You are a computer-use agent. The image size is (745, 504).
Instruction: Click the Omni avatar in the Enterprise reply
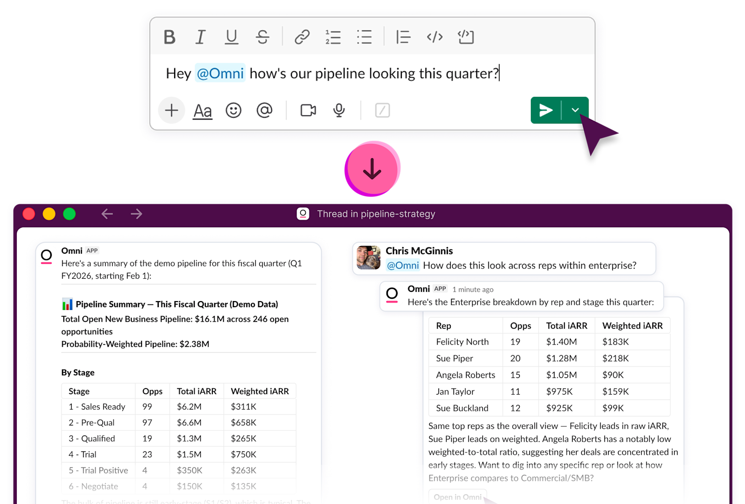(x=392, y=295)
